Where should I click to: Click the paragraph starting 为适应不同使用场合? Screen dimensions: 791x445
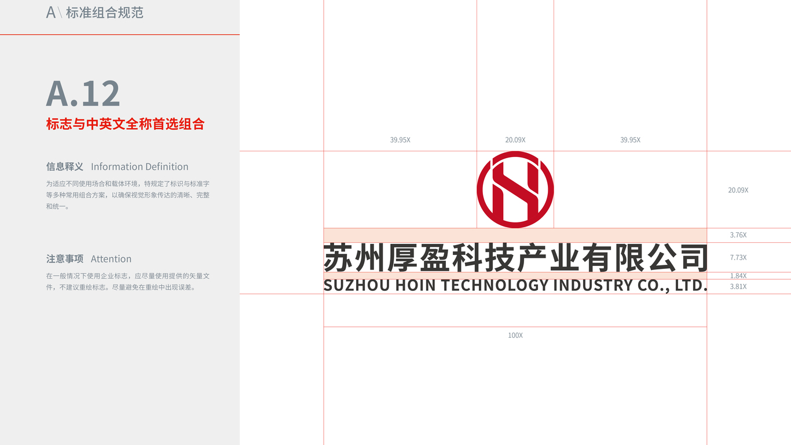tap(128, 195)
